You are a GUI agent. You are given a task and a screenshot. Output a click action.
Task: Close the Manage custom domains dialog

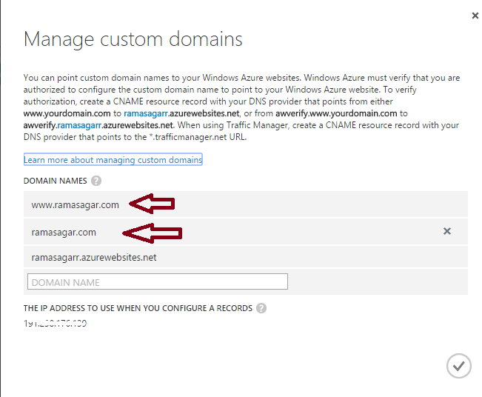[x=474, y=15]
